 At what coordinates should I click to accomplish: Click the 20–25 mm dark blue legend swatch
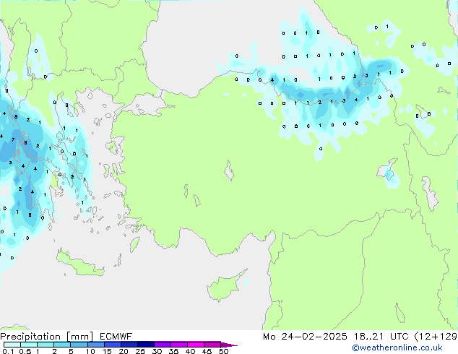click(129, 345)
